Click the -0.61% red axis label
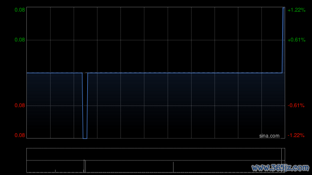 [x=296, y=105]
